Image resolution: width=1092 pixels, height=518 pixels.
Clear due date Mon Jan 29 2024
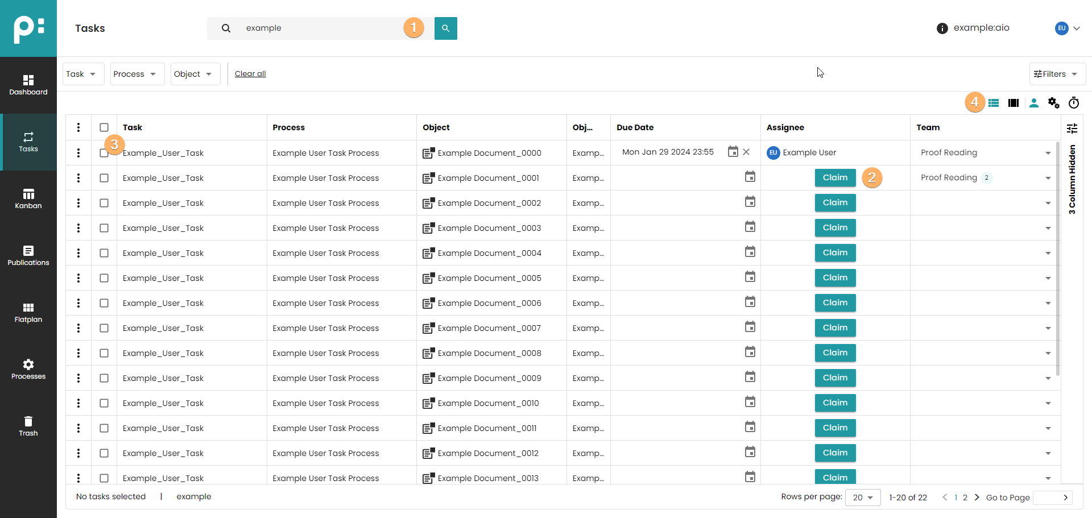[746, 152]
